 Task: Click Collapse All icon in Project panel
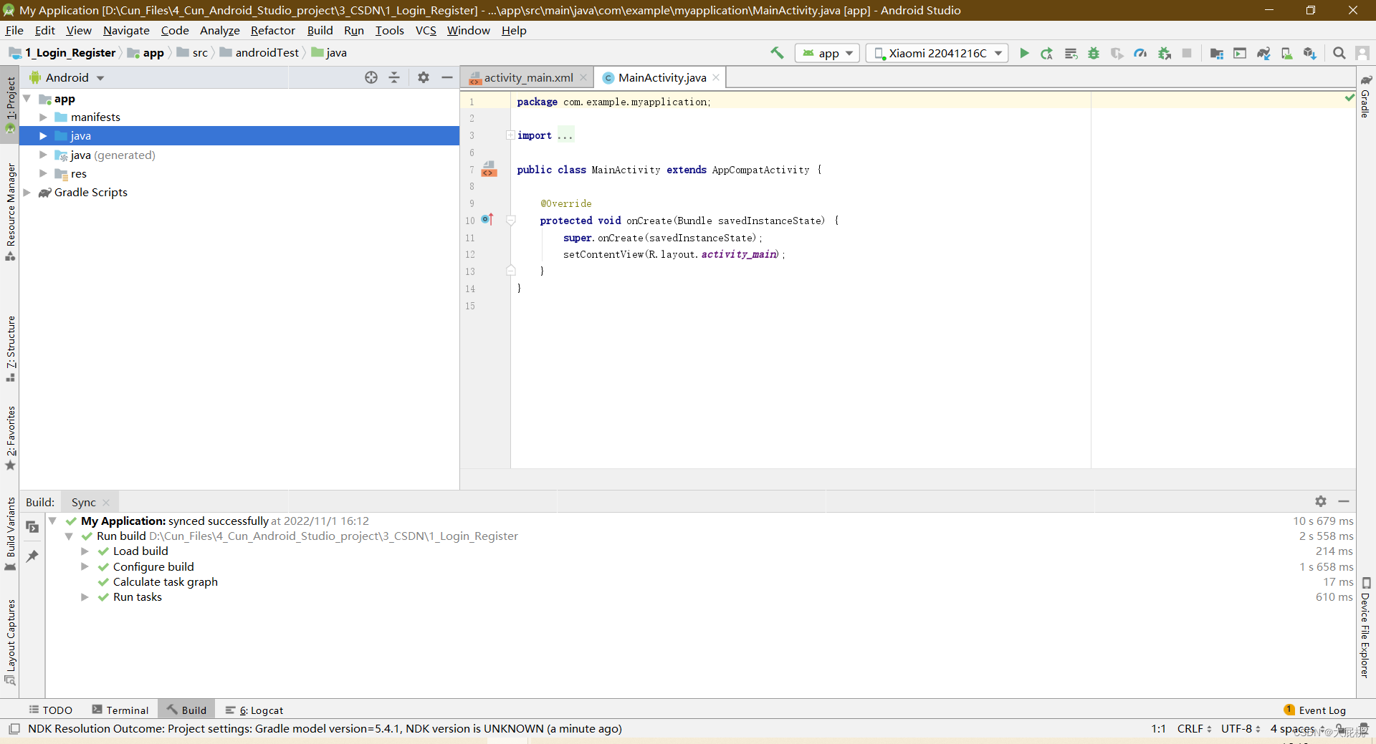pos(394,77)
